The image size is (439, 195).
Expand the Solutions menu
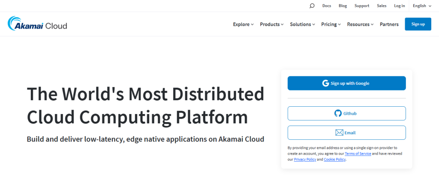[x=302, y=24]
